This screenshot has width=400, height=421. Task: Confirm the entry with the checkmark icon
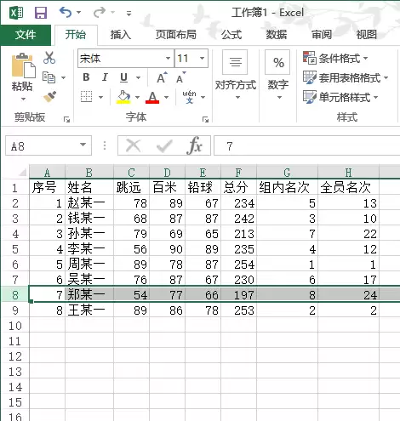coord(164,145)
